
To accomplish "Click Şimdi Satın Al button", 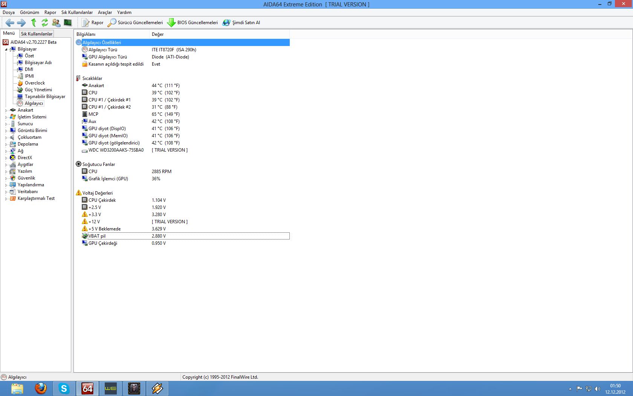I will (241, 23).
